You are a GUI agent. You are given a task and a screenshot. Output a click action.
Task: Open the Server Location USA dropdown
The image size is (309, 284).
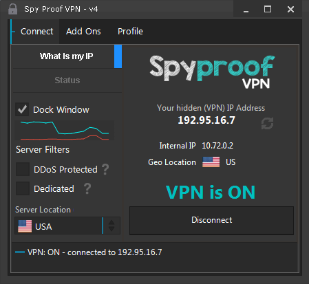[58, 226]
